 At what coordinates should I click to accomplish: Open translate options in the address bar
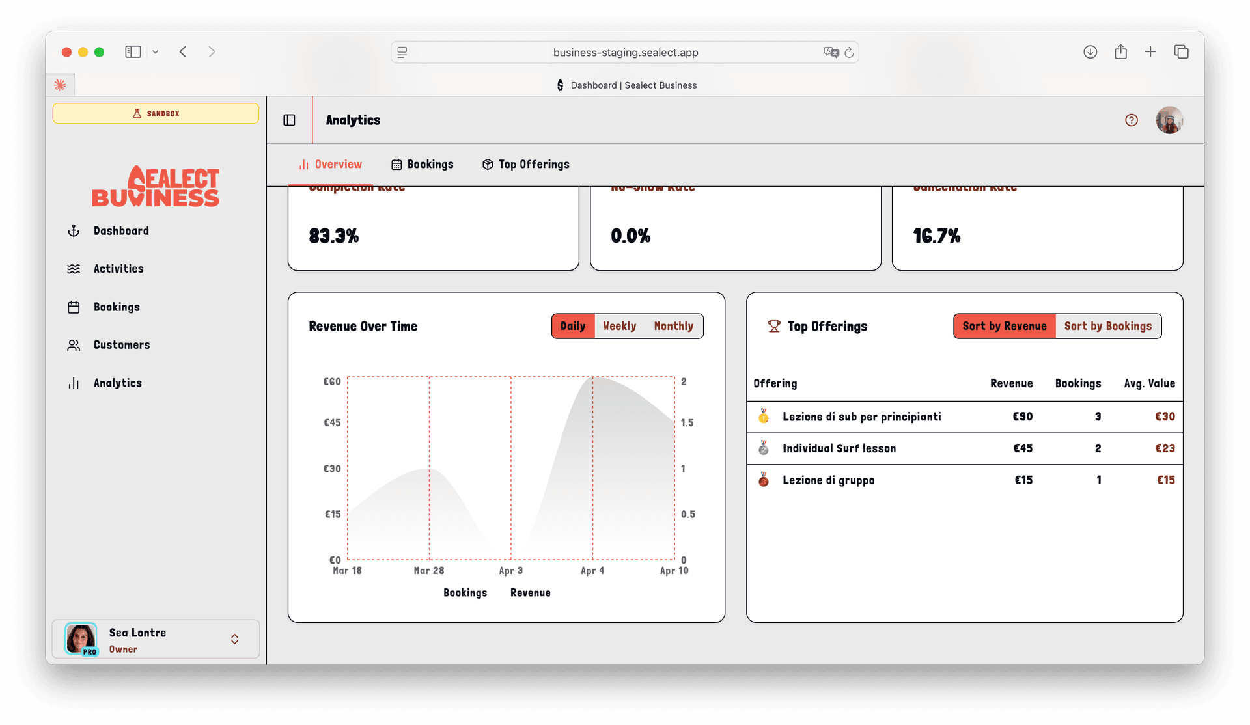click(831, 52)
